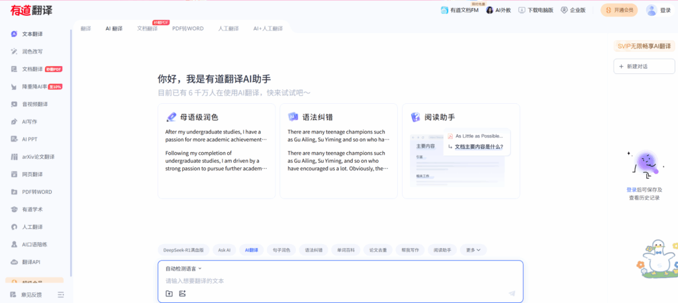Click 新建对话 button
This screenshot has width=678, height=303.
tap(644, 67)
